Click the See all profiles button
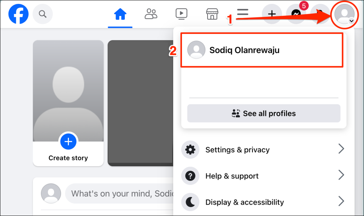Image resolution: width=364 pixels, height=216 pixels. [264, 114]
